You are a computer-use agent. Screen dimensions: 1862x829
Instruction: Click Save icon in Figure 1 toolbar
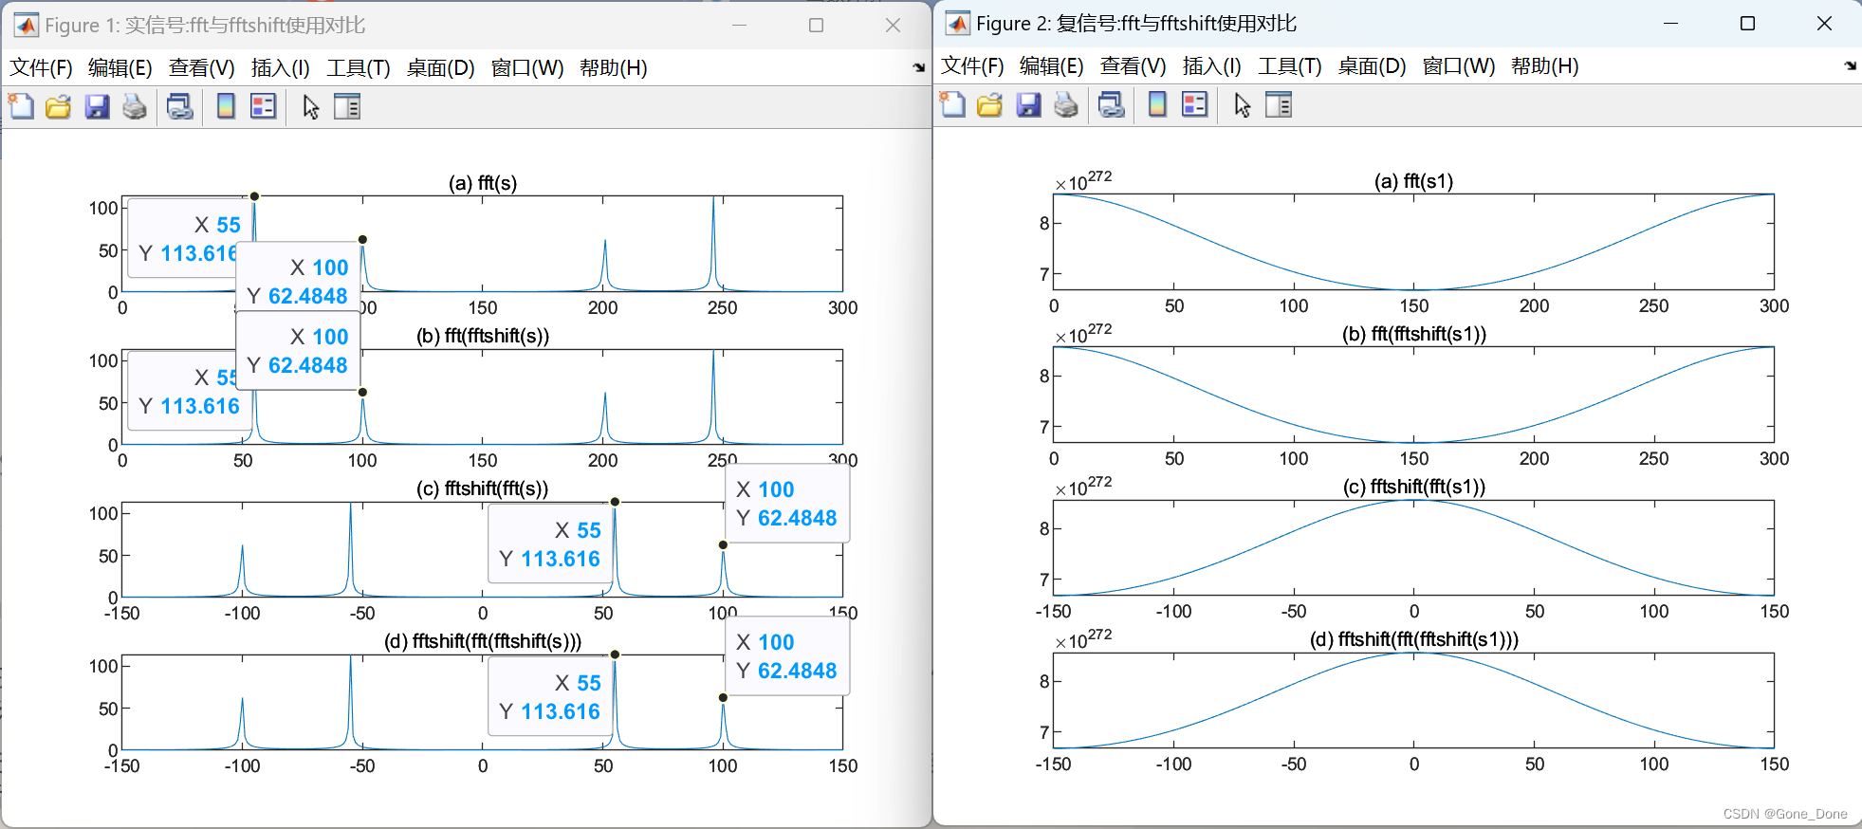click(97, 106)
